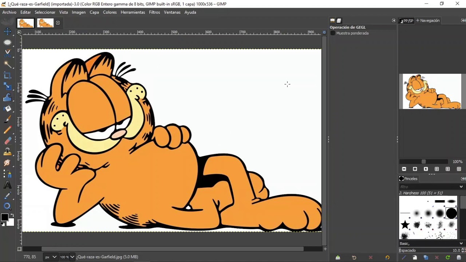Select the Warp Transform tool
The height and width of the screenshot is (262, 466).
7,97
